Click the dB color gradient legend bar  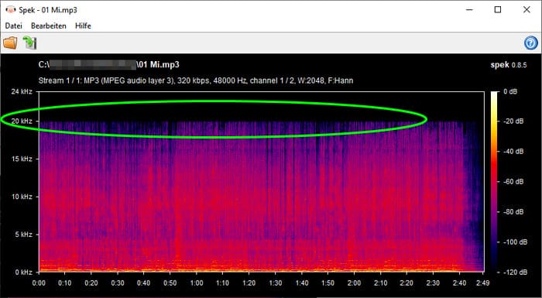[x=495, y=182]
